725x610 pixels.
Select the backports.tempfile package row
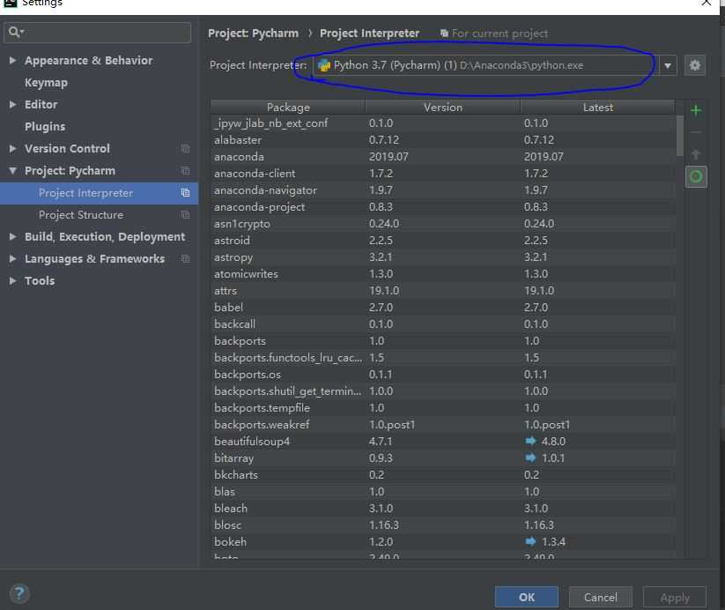tap(443, 408)
